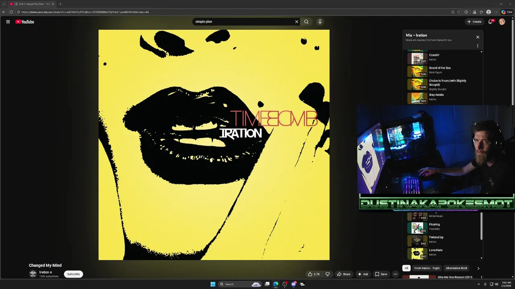
Task: Open the YouTube account avatar menu
Action: coord(502,22)
